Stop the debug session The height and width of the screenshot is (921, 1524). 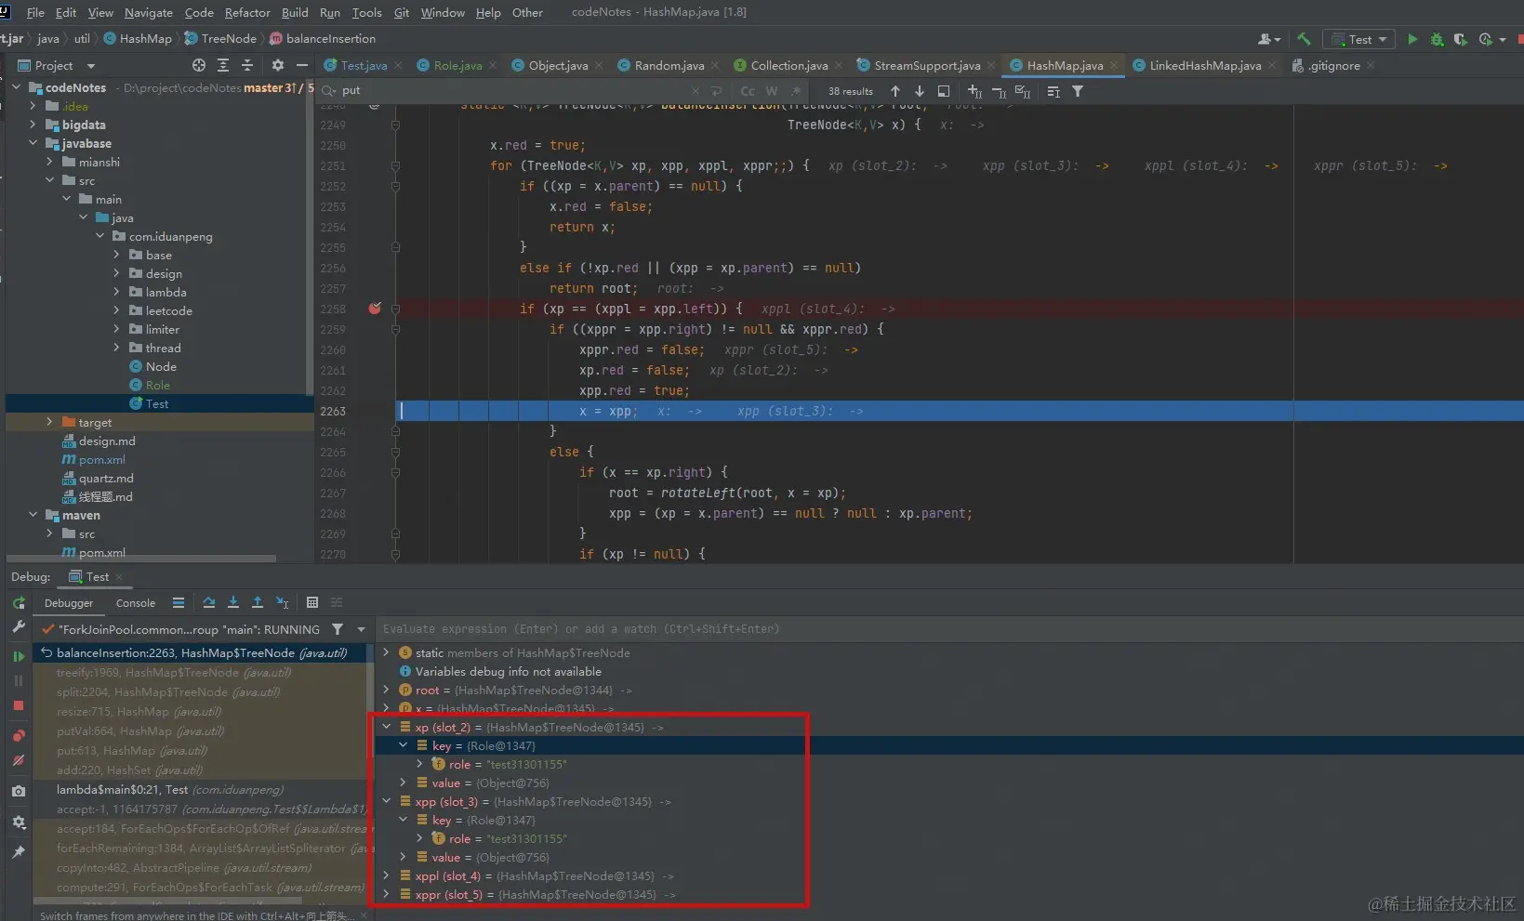tap(19, 705)
